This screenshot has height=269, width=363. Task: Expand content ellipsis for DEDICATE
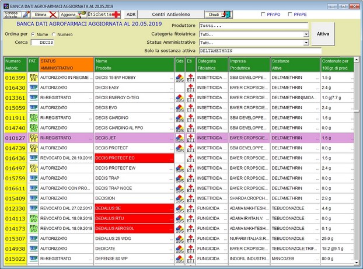[x=352, y=250]
